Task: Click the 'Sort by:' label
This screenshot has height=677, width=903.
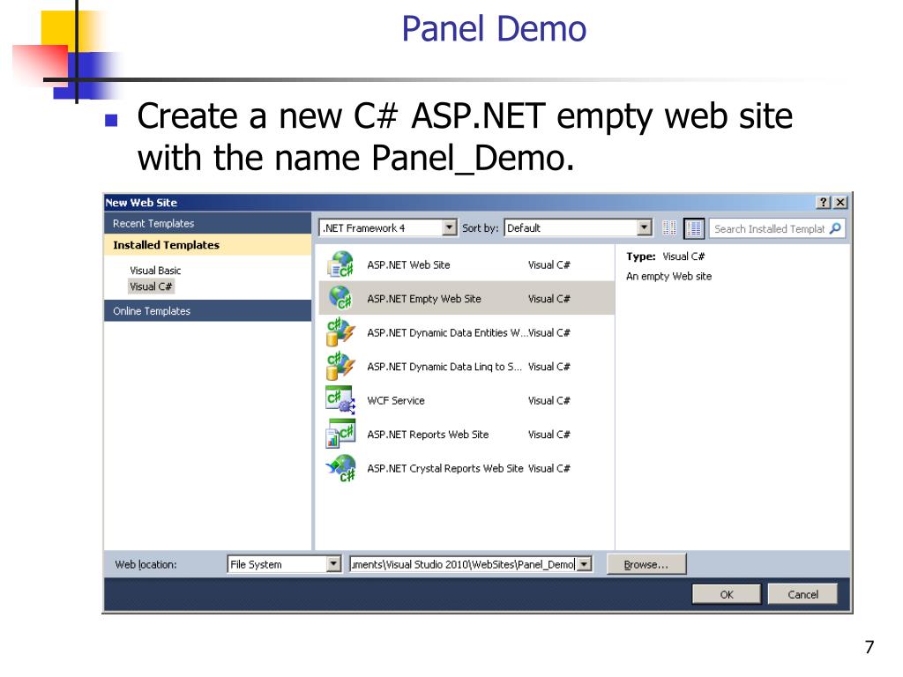Action: [480, 228]
